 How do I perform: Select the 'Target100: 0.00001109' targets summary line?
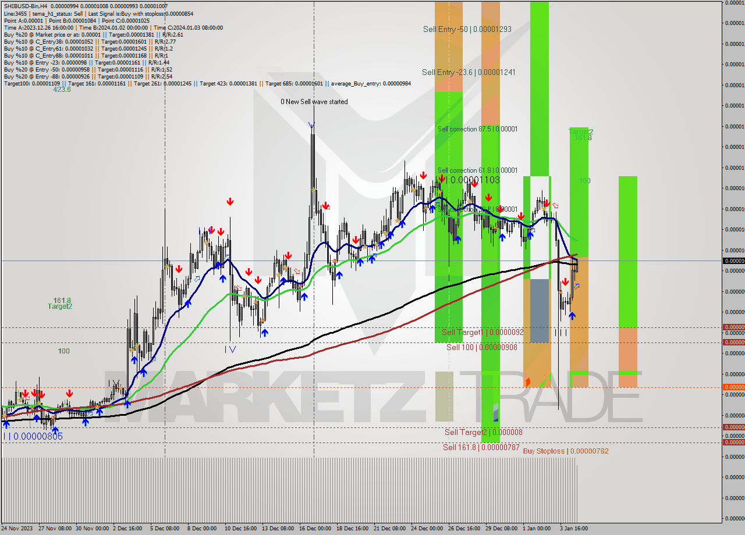(x=207, y=83)
